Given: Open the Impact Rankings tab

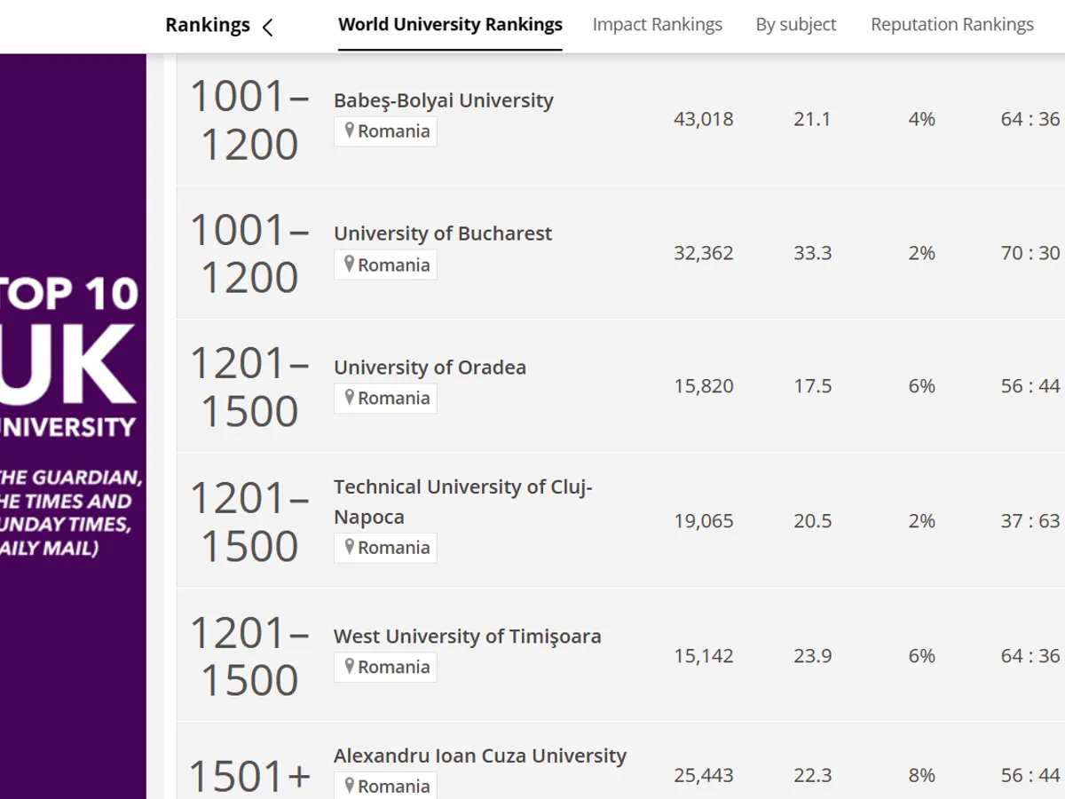Looking at the screenshot, I should click(x=657, y=25).
